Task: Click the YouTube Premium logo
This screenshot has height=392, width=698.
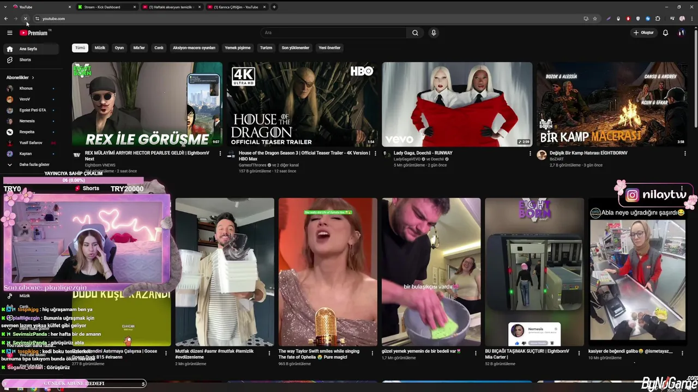Action: (x=34, y=33)
